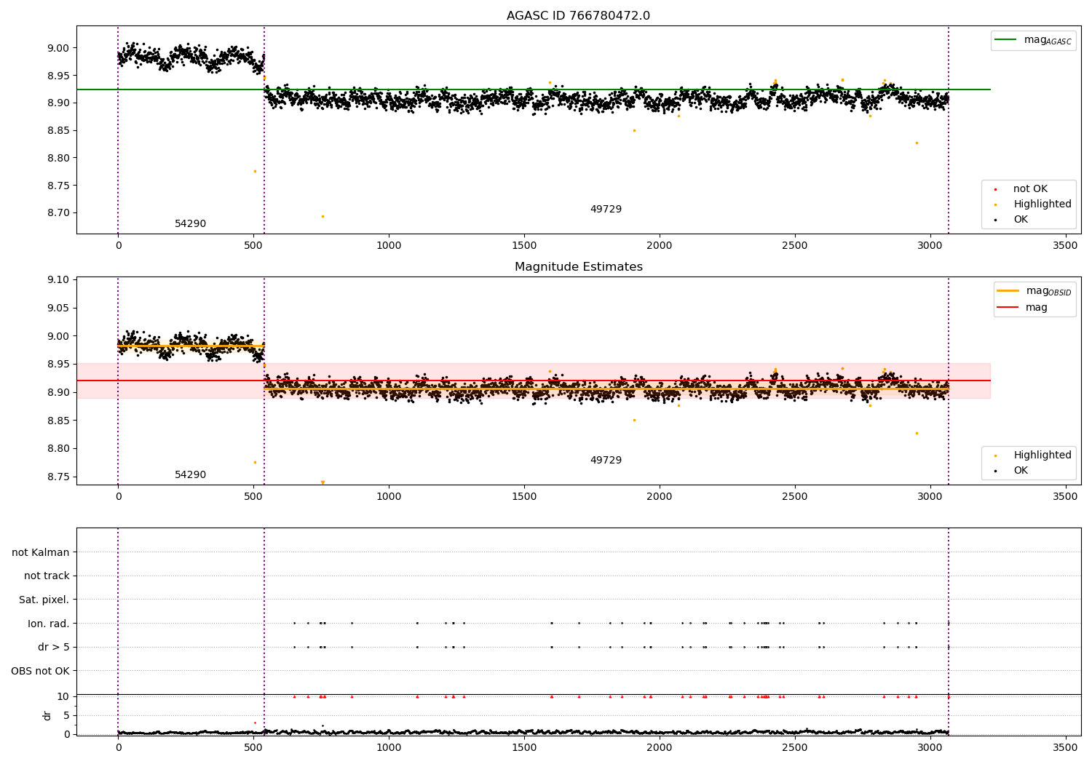Click the 8.85 tick on the top plot

pyautogui.click(x=58, y=130)
